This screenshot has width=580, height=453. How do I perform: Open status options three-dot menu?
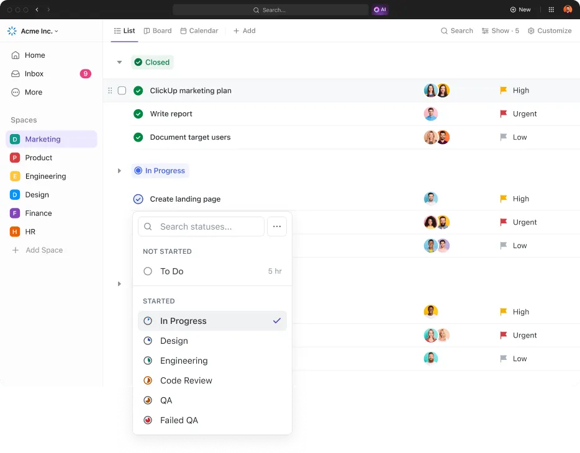tap(277, 226)
